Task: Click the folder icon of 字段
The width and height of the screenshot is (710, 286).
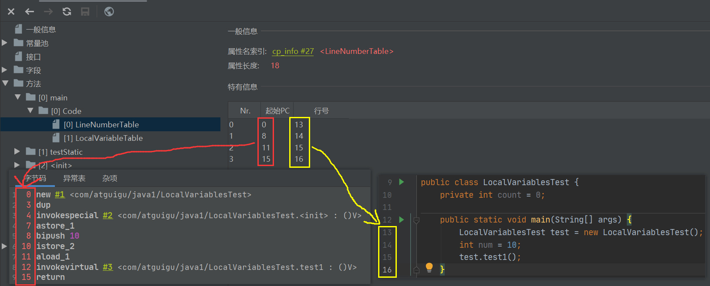Action: coord(18,70)
